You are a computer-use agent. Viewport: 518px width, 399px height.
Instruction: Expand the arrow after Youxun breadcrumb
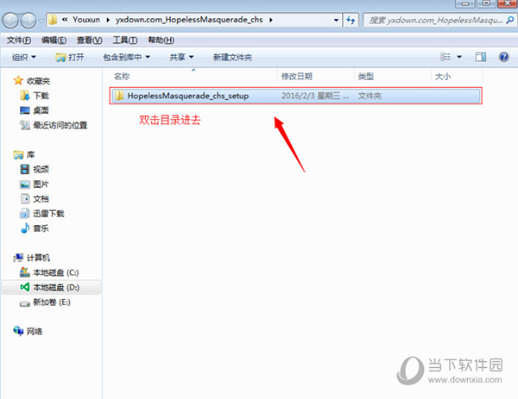pos(108,20)
